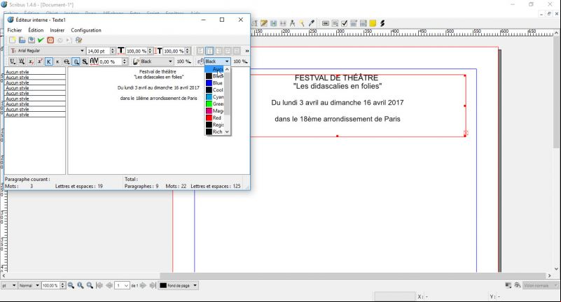This screenshot has width=561, height=302.
Task: Click 'Du lundi 3 avril' line in editor
Action: (x=158, y=87)
